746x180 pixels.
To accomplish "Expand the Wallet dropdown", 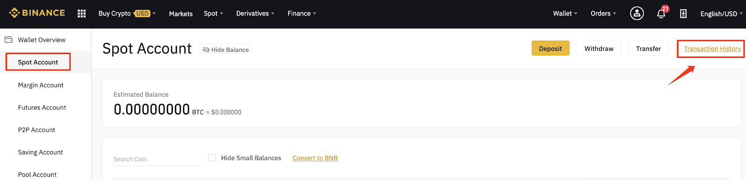I will pyautogui.click(x=565, y=14).
